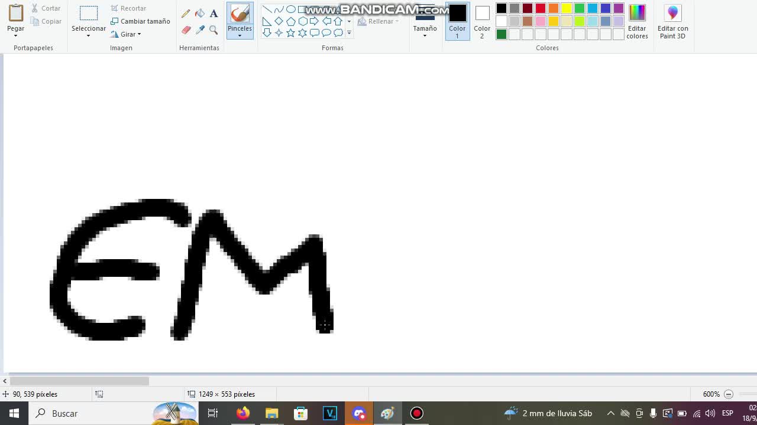
Task: Pick the dark red color swatch
Action: click(528, 8)
